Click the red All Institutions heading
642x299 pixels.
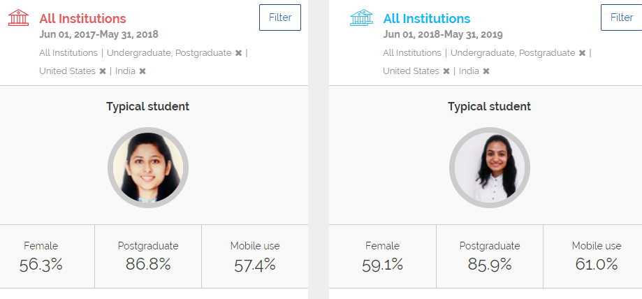82,19
